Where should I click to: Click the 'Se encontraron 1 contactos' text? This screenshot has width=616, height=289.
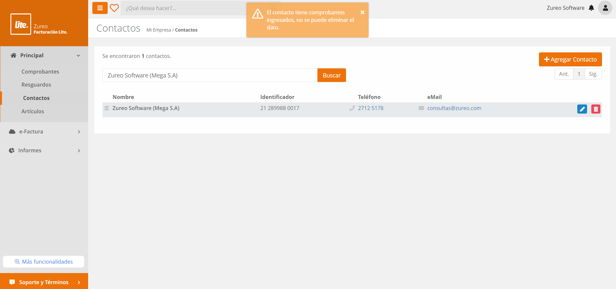137,56
